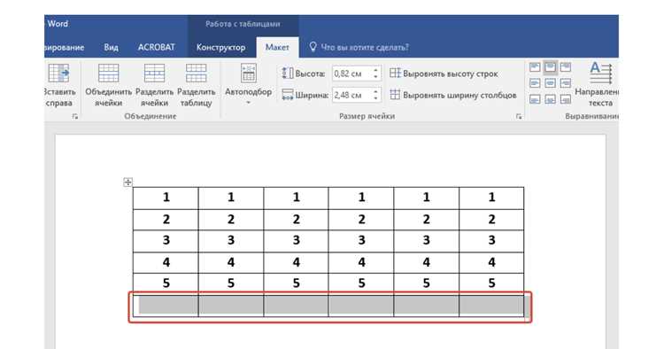Click Merge Cells (Объединить ячейки) icon
Screen dimensions: 664x349
[108, 73]
